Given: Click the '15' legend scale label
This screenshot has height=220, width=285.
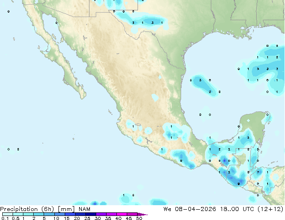Looking at the screenshot, I should (x=67, y=218).
